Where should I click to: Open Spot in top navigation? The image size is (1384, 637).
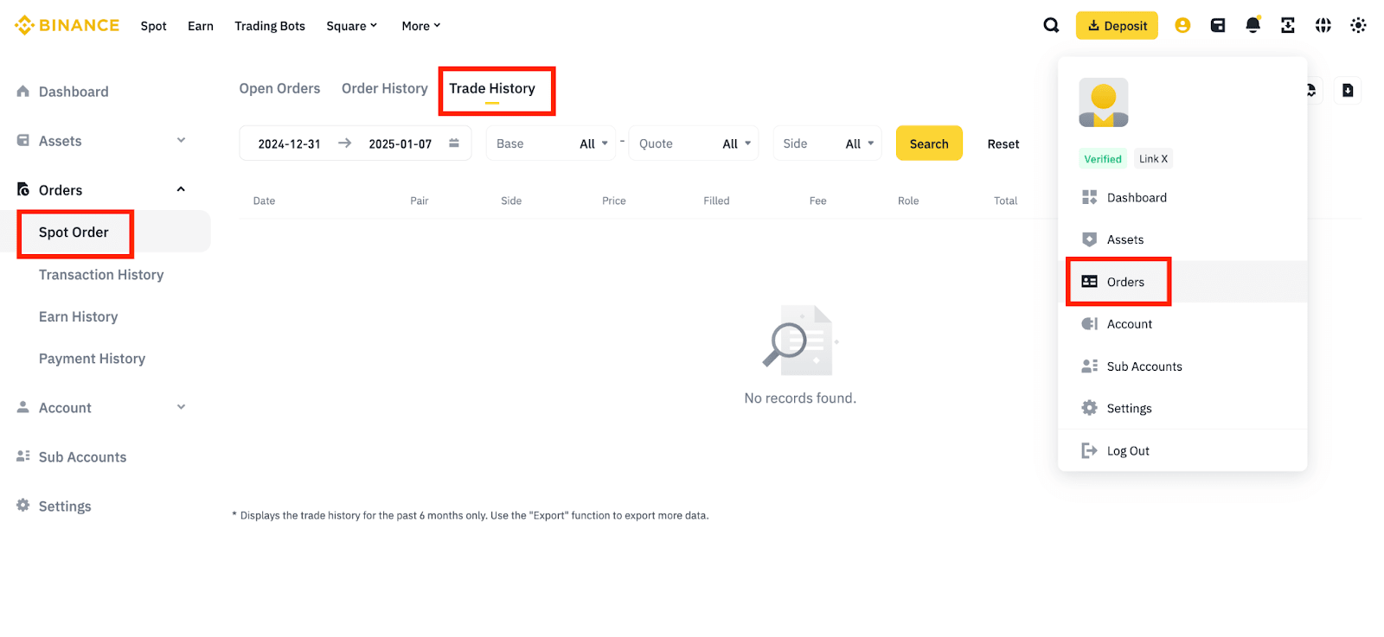(154, 26)
